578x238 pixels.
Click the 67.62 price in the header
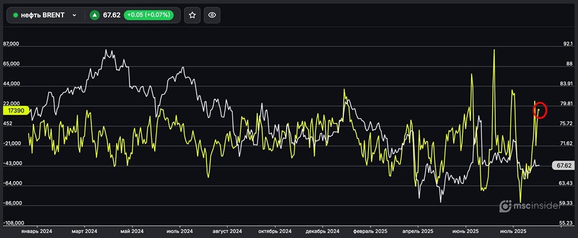pyautogui.click(x=112, y=16)
